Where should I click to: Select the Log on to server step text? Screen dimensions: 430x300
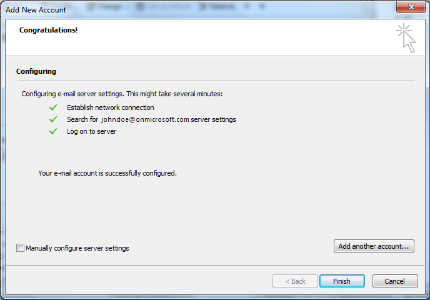(91, 131)
